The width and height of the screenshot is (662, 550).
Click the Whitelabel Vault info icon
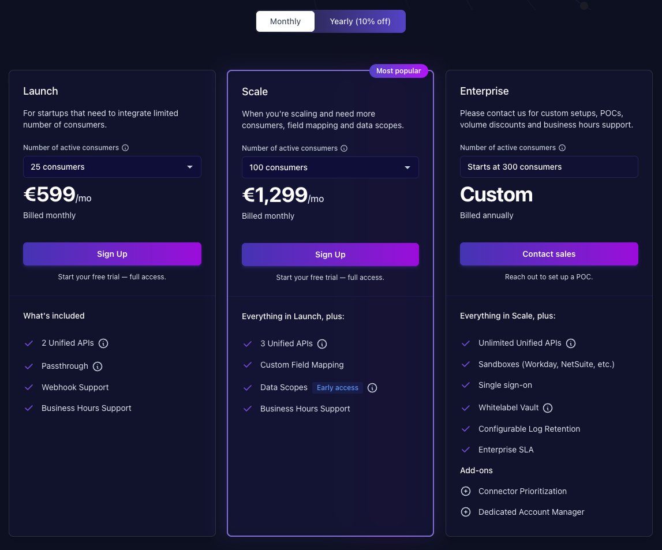[x=547, y=407]
